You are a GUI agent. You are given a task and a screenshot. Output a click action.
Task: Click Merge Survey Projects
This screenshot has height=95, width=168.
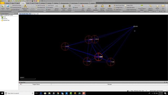point(25,8)
